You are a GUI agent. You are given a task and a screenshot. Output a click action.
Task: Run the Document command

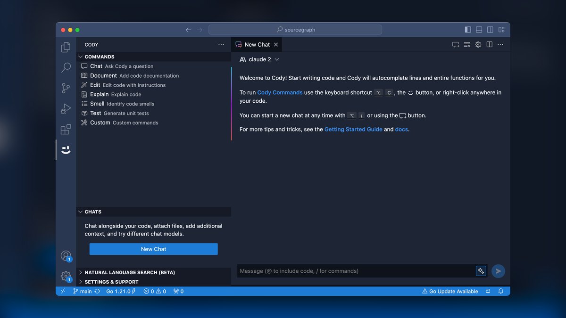pos(154,75)
